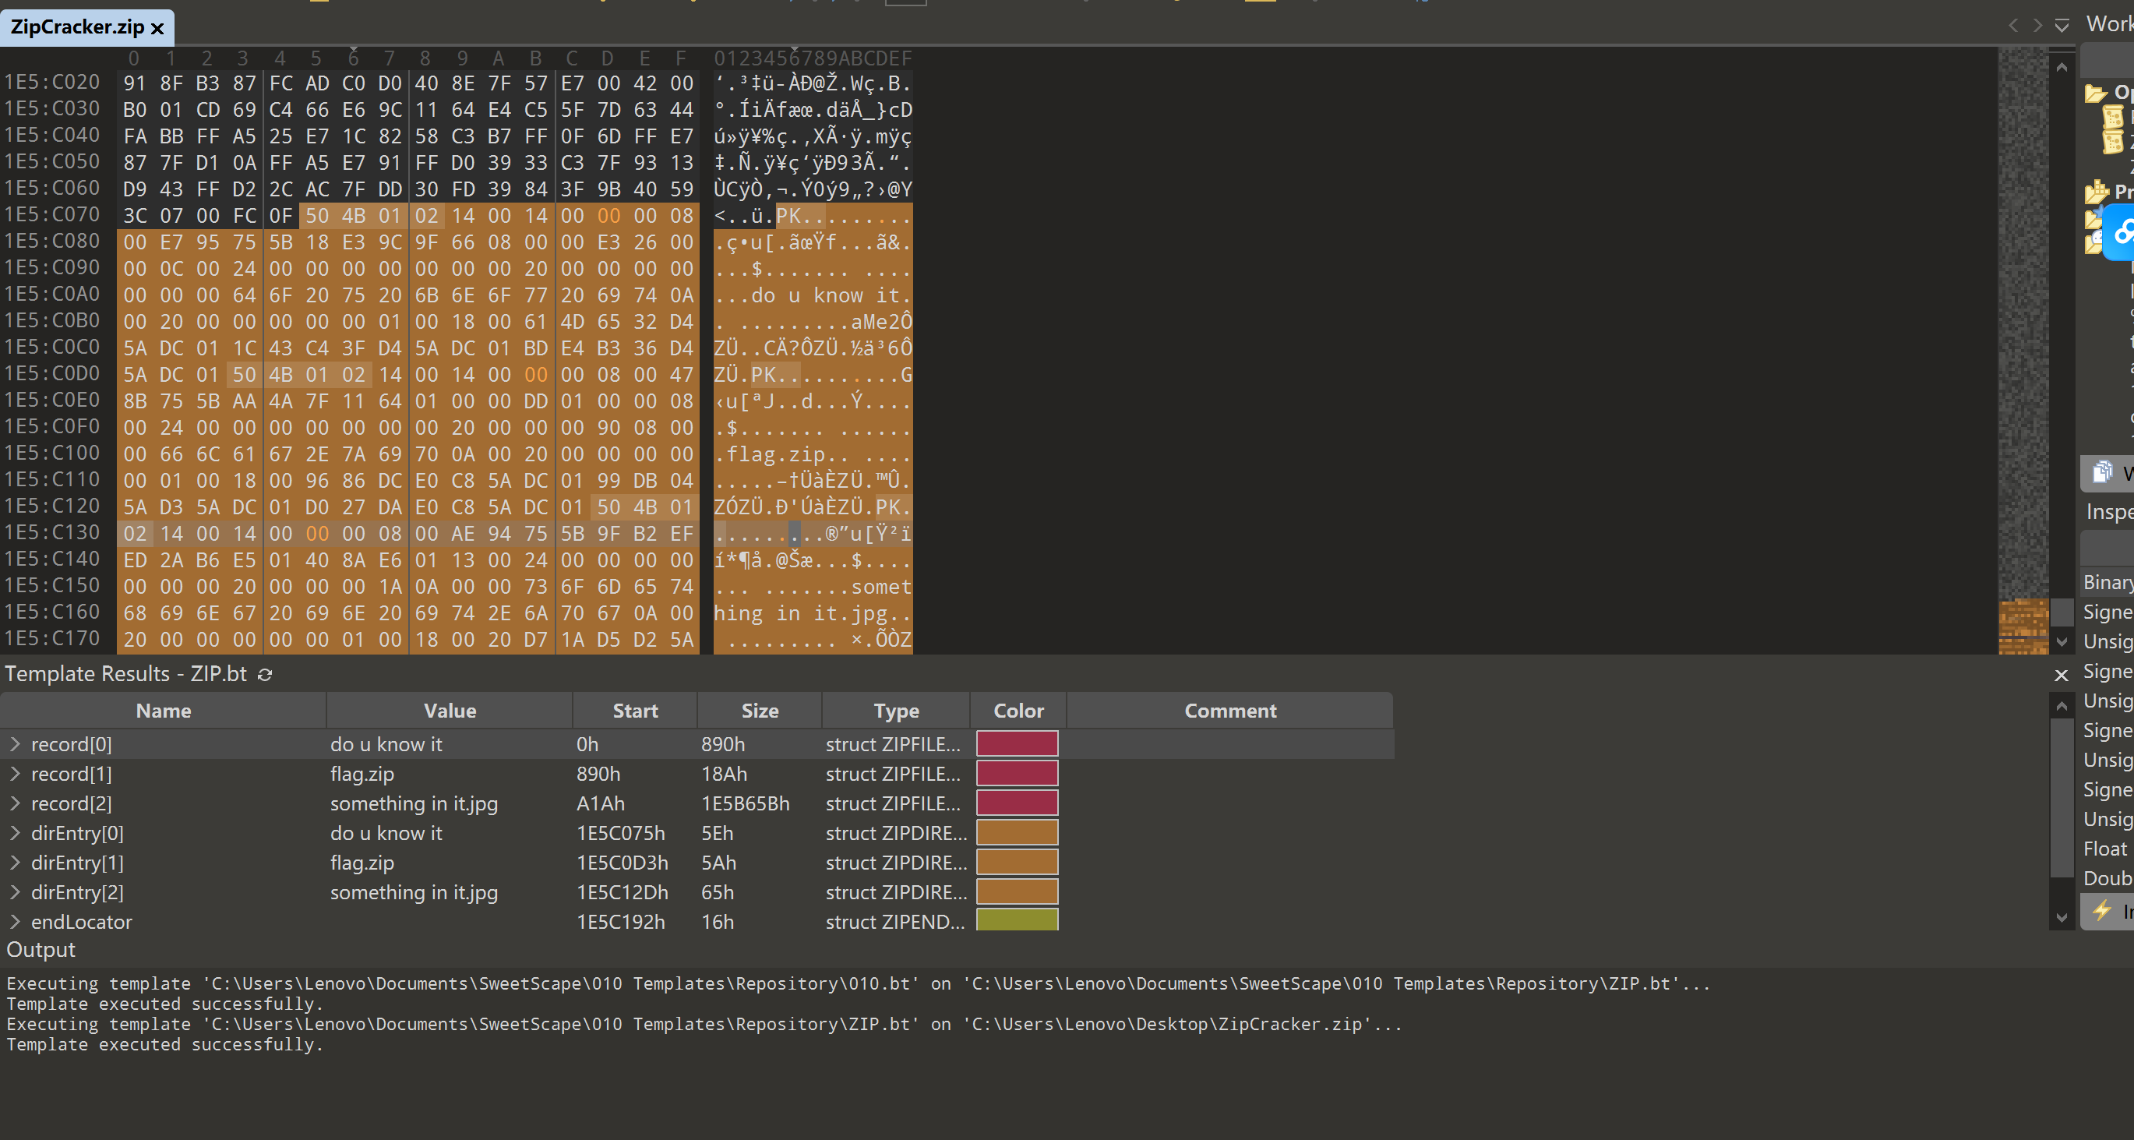Close the ZipCracker.zip tab

[x=157, y=29]
